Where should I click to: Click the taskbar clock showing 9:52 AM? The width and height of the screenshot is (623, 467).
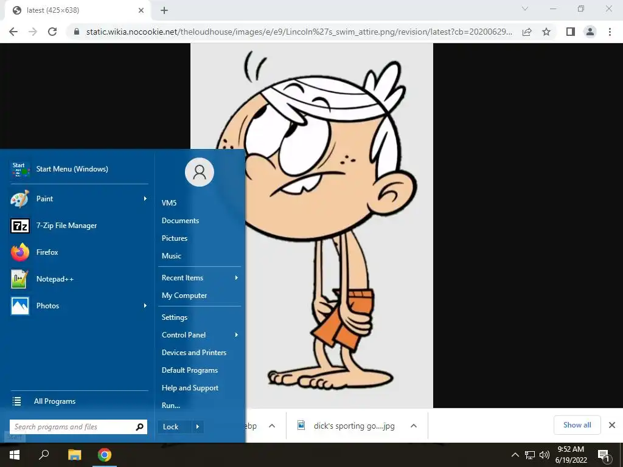tap(571, 455)
